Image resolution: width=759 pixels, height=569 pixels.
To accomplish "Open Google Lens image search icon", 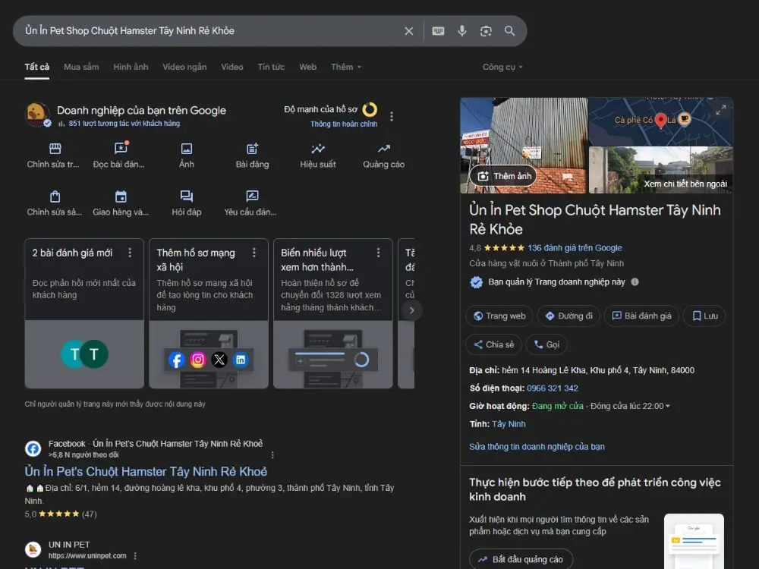I will 486,31.
